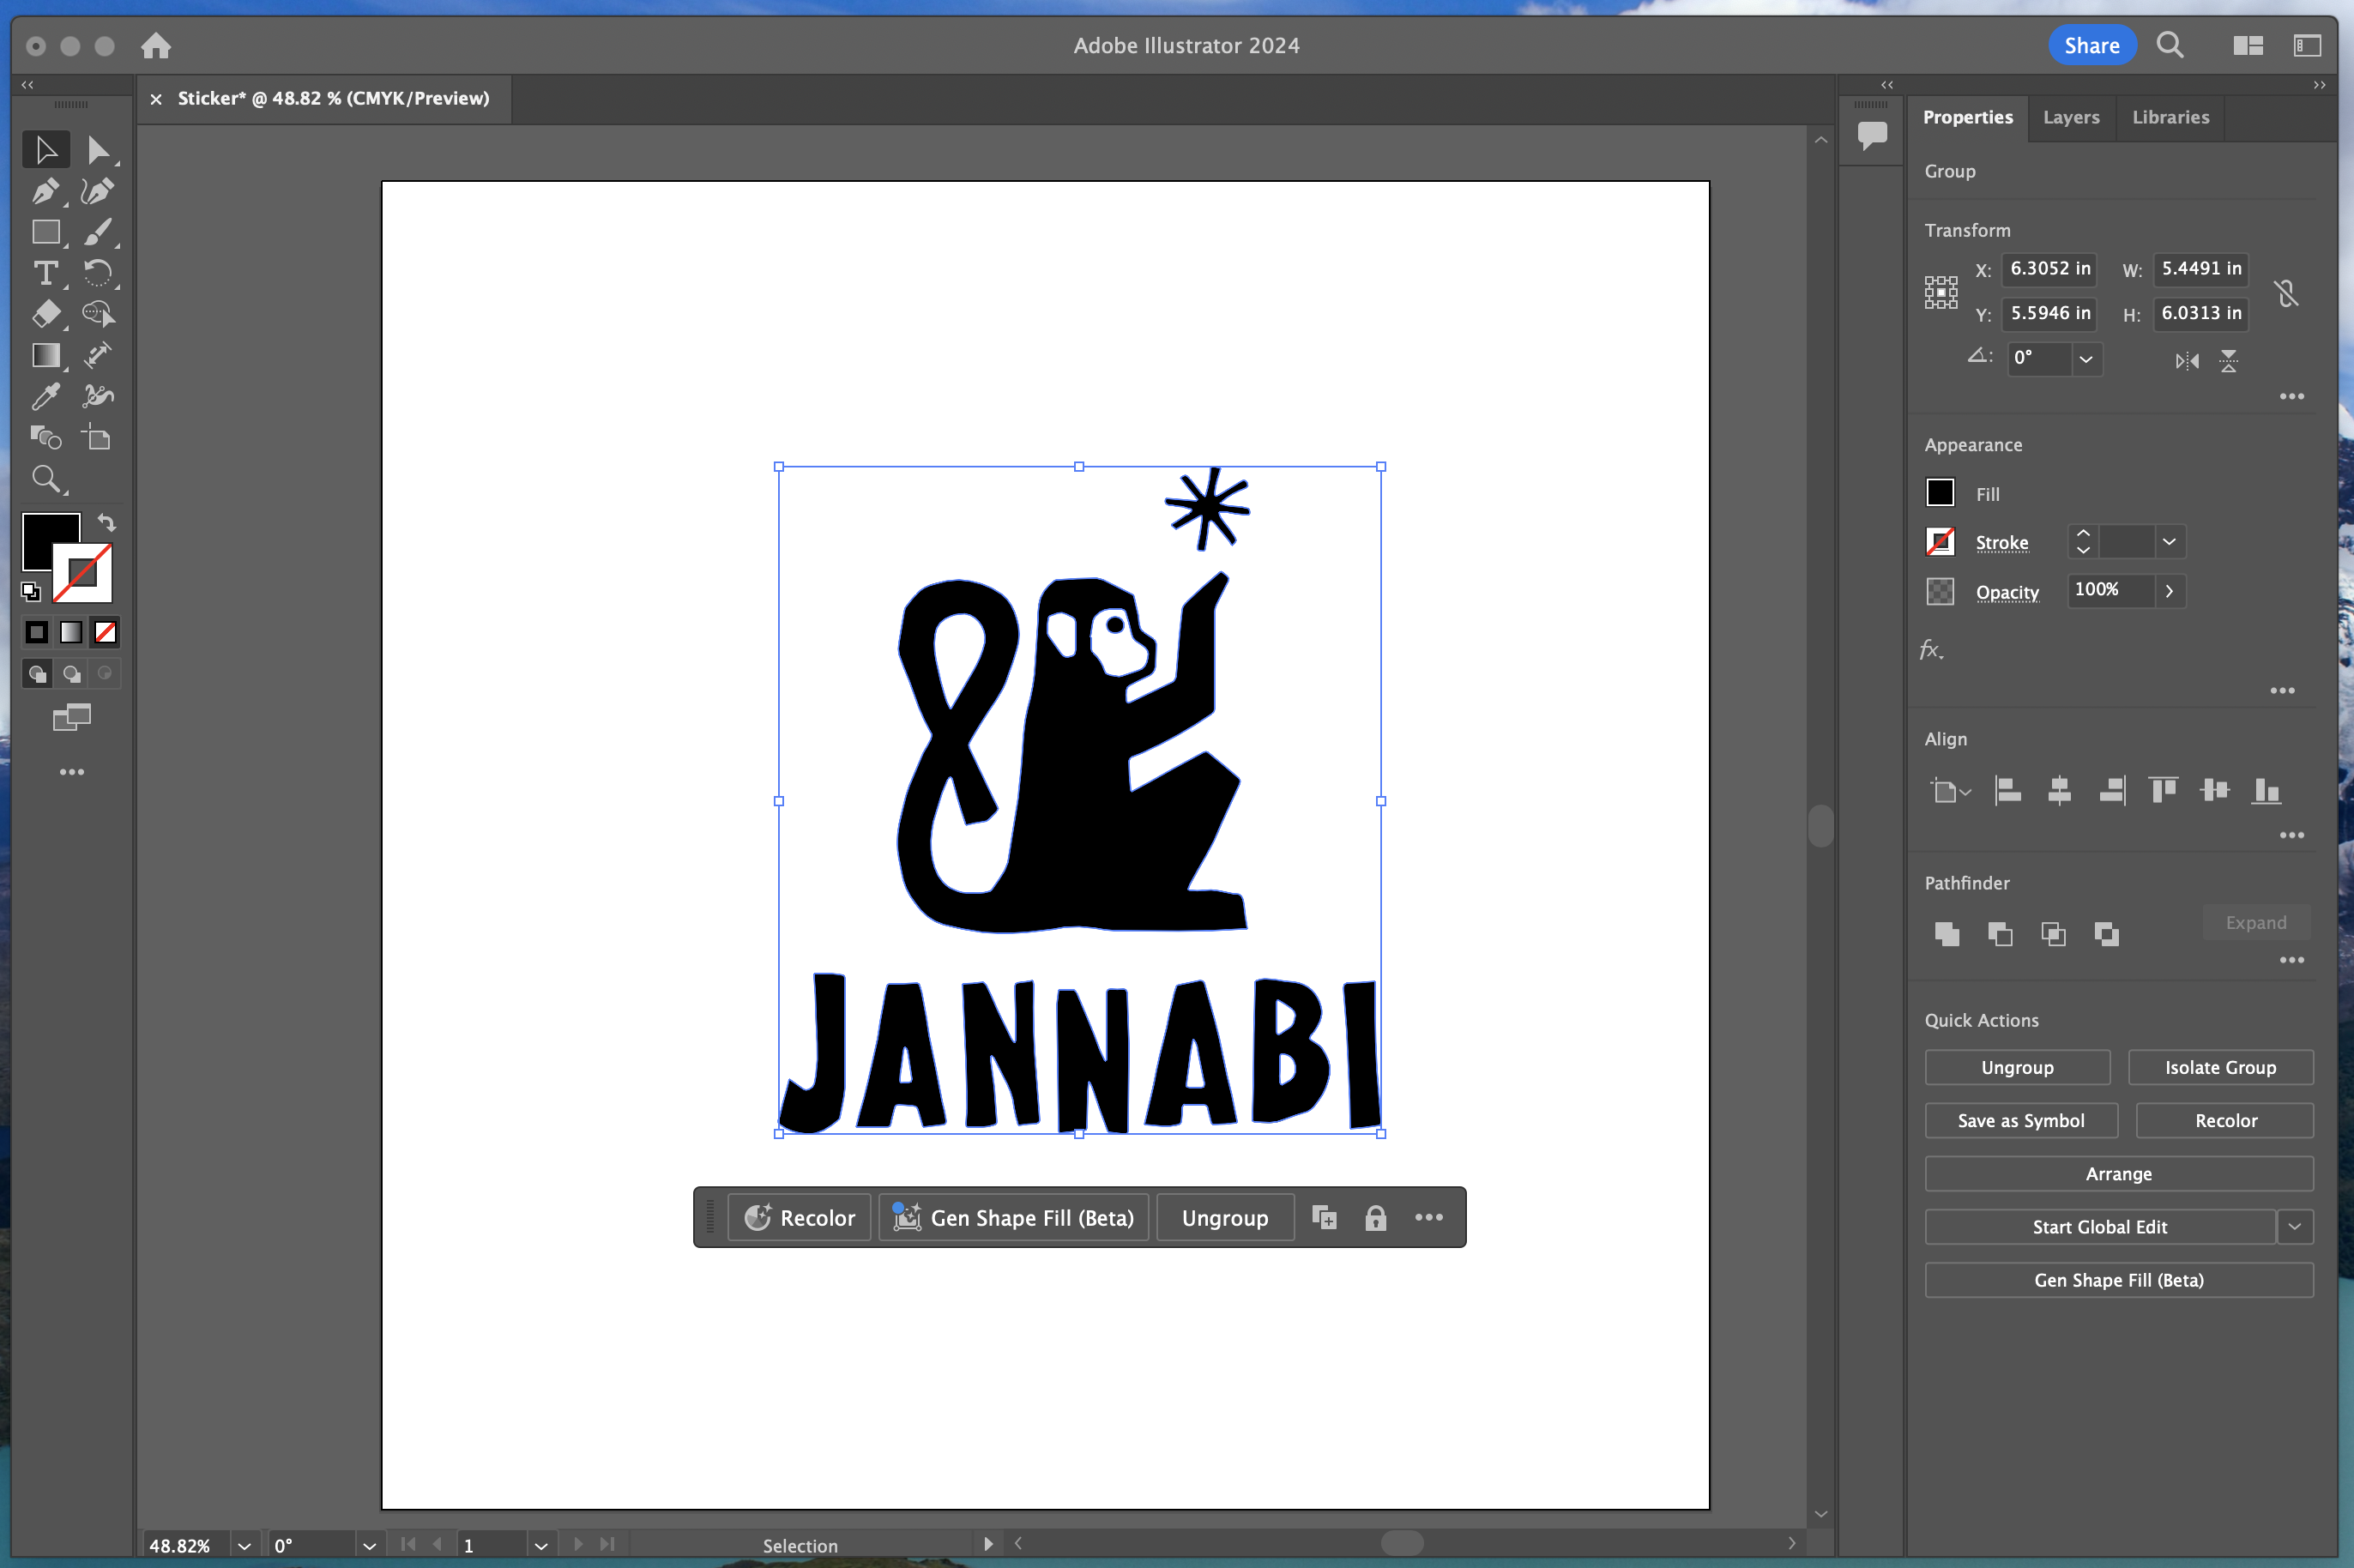2354x1568 pixels.
Task: Flip horizontally in Transform panel
Action: pyautogui.click(x=2187, y=361)
